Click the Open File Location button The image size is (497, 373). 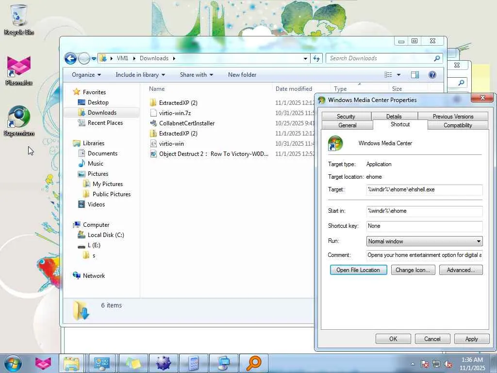click(358, 270)
